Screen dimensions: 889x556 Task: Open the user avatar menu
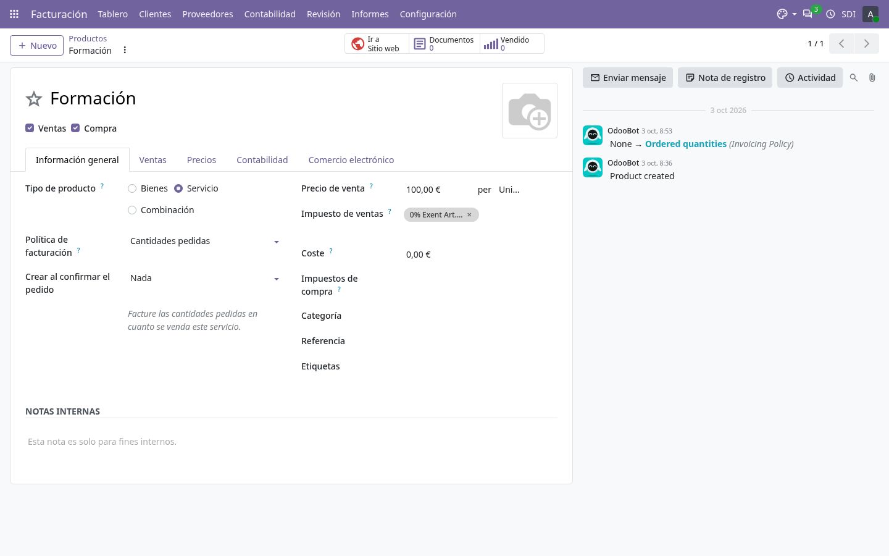(870, 14)
